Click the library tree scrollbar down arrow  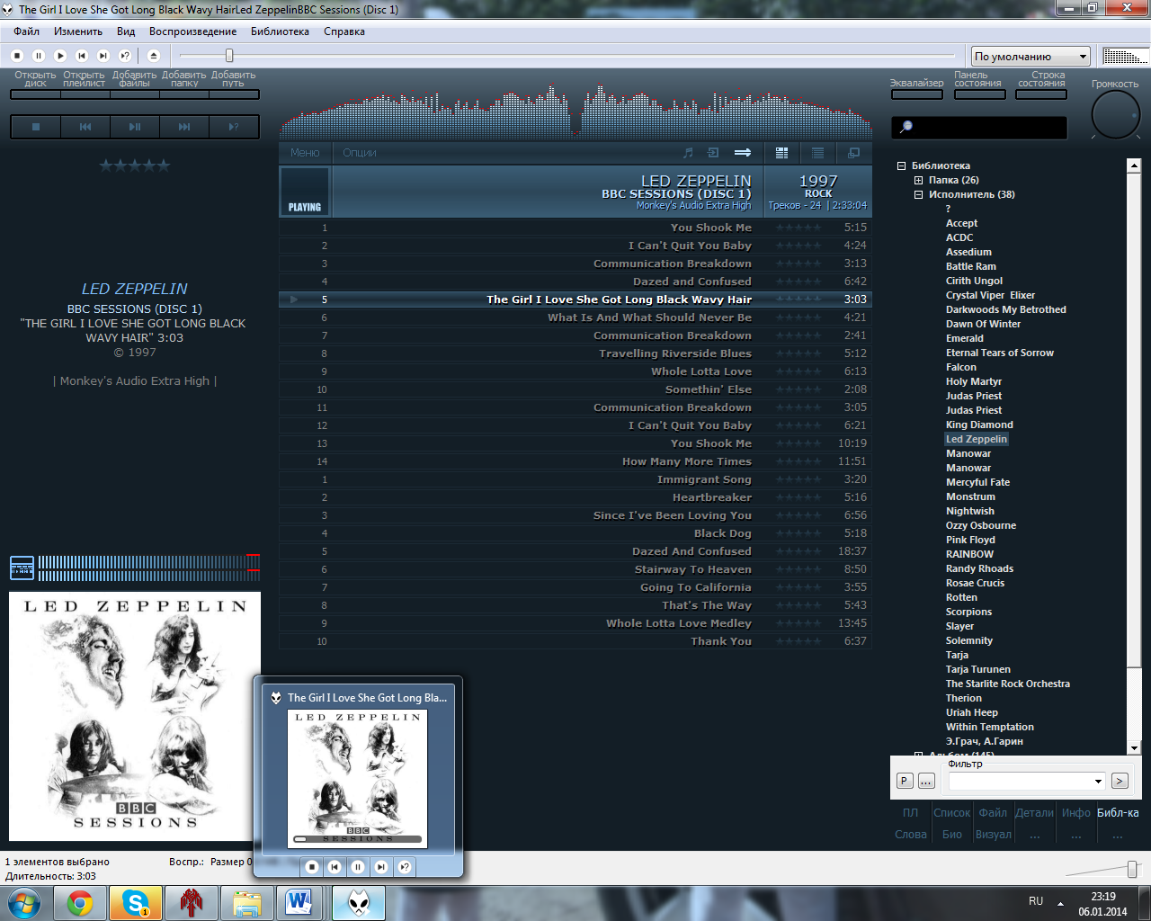coord(1134,747)
